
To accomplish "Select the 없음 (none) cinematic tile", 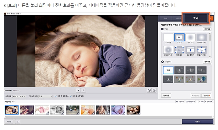I will [x=168, y=70].
